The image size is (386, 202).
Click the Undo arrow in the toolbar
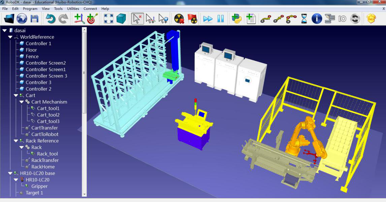coord(51,19)
